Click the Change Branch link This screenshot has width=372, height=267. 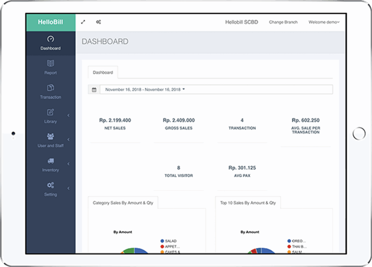pos(283,22)
